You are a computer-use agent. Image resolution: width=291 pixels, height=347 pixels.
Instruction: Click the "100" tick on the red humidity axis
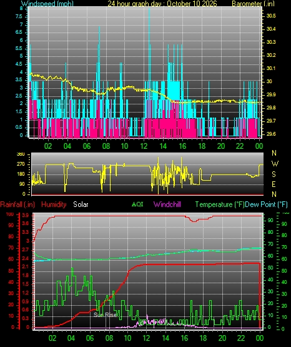(x=10, y=214)
